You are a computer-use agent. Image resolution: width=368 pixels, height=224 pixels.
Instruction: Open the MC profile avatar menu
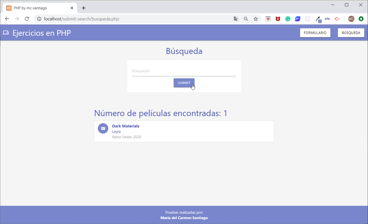pyautogui.click(x=351, y=19)
